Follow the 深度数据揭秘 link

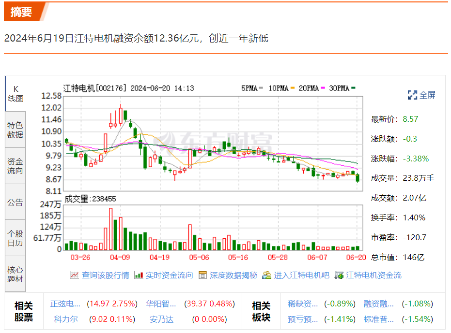coord(233,275)
